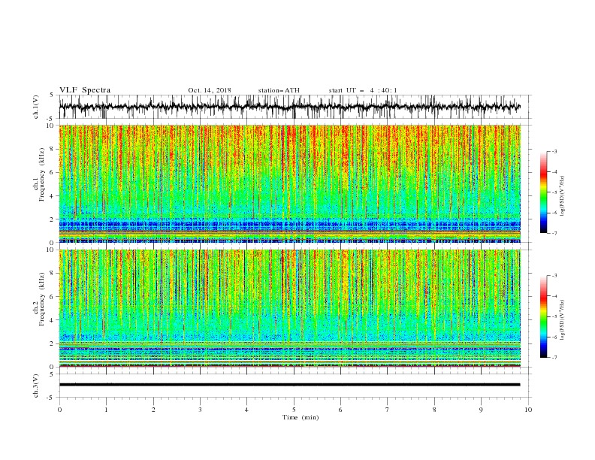Click the "station=ATH" header label

(279, 90)
